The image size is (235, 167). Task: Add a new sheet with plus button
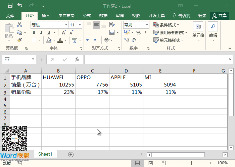[x=71, y=155]
